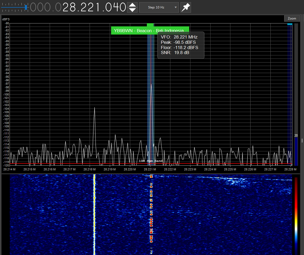Click the audio volume slider handle

click(26, 7)
